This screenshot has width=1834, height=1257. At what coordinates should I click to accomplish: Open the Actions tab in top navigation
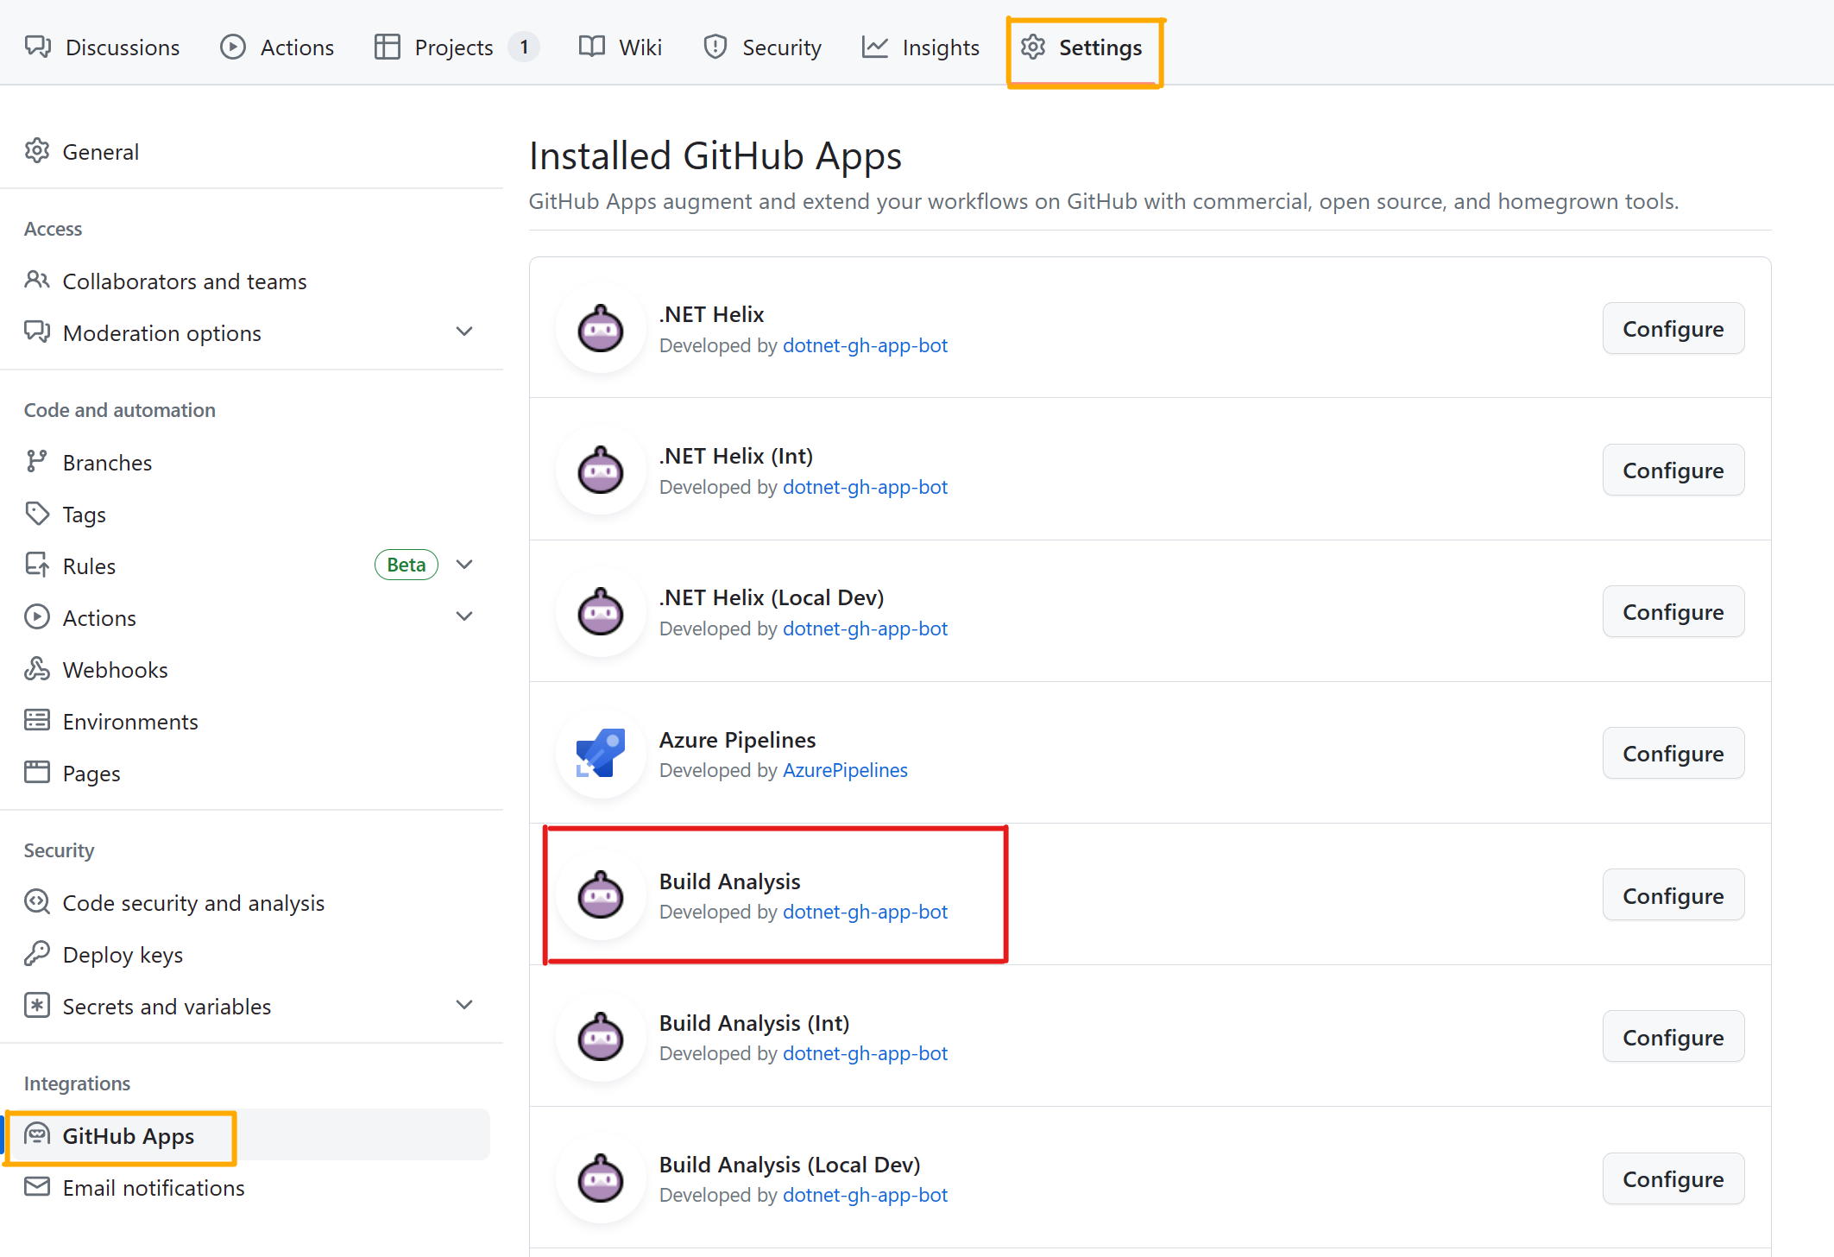coord(277,47)
